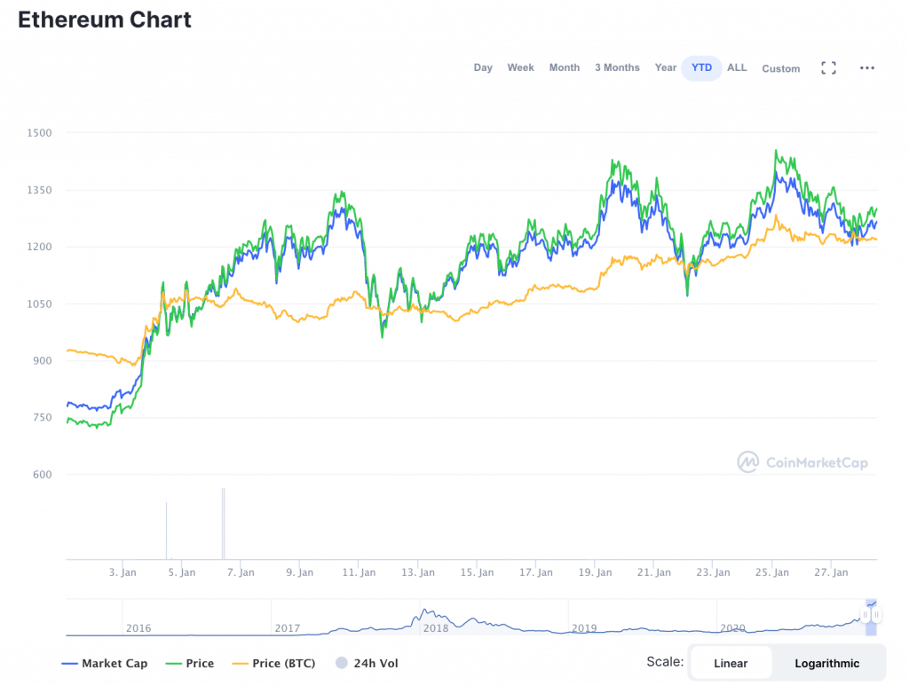Switch scale to Logarithmic
Image resolution: width=909 pixels, height=686 pixels.
pyautogui.click(x=826, y=663)
